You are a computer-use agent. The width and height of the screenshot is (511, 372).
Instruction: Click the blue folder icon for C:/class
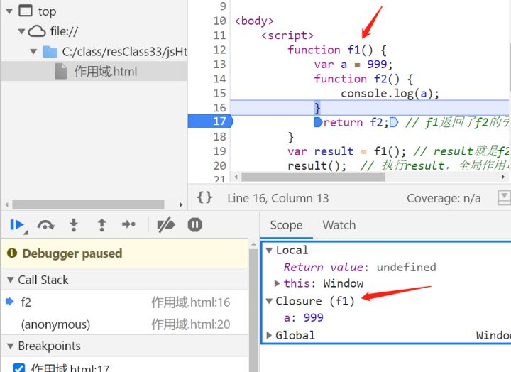click(50, 52)
